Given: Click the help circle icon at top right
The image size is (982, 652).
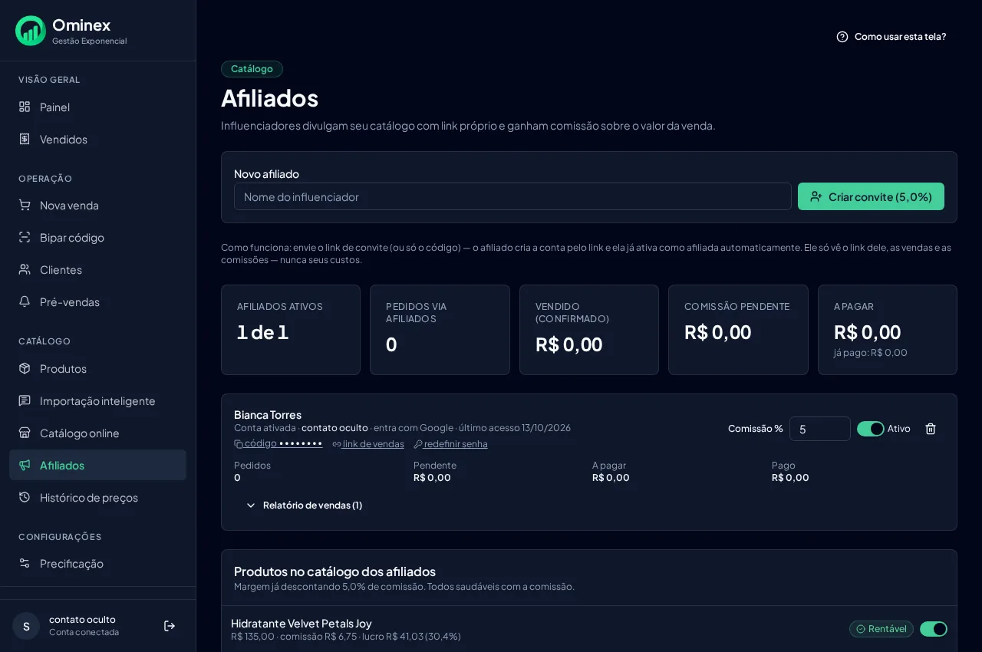Looking at the screenshot, I should tap(842, 37).
